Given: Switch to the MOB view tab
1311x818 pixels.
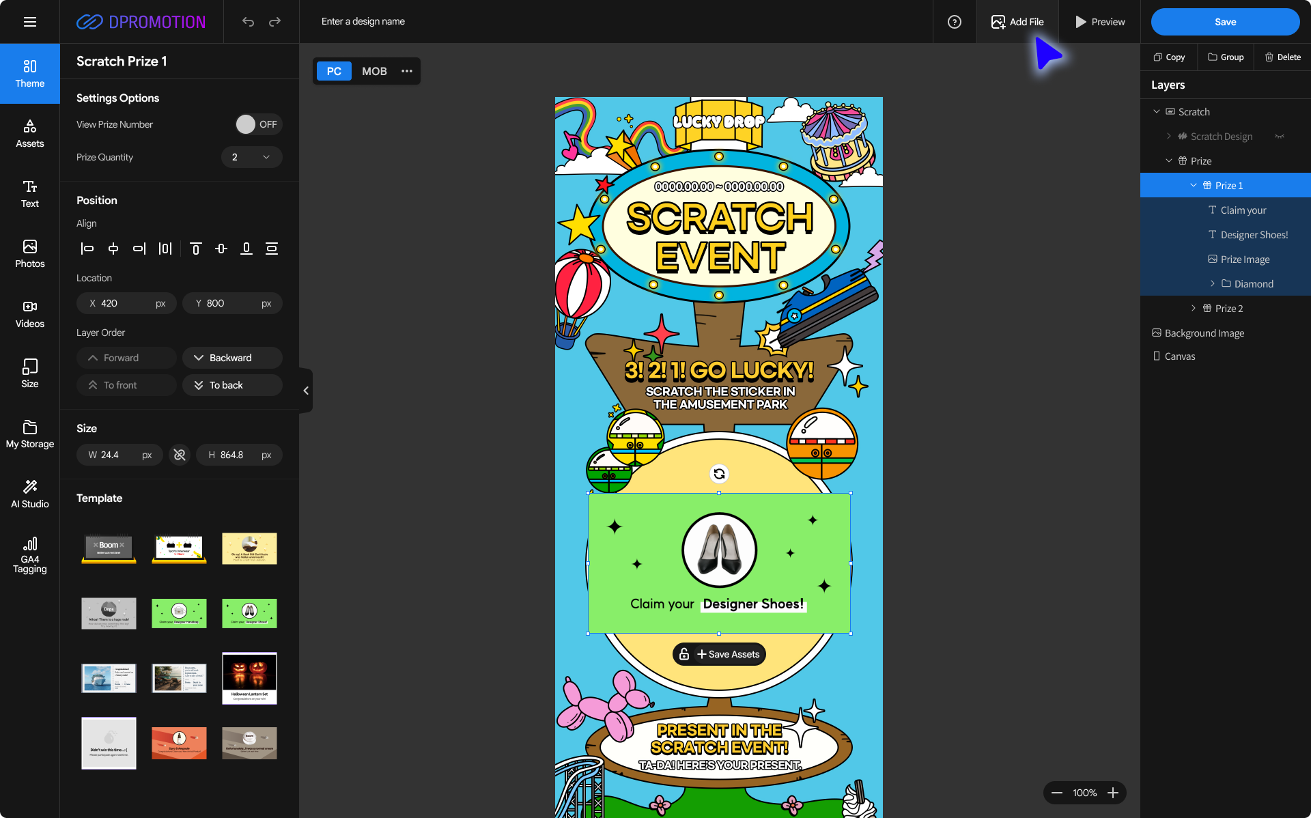Looking at the screenshot, I should (374, 71).
